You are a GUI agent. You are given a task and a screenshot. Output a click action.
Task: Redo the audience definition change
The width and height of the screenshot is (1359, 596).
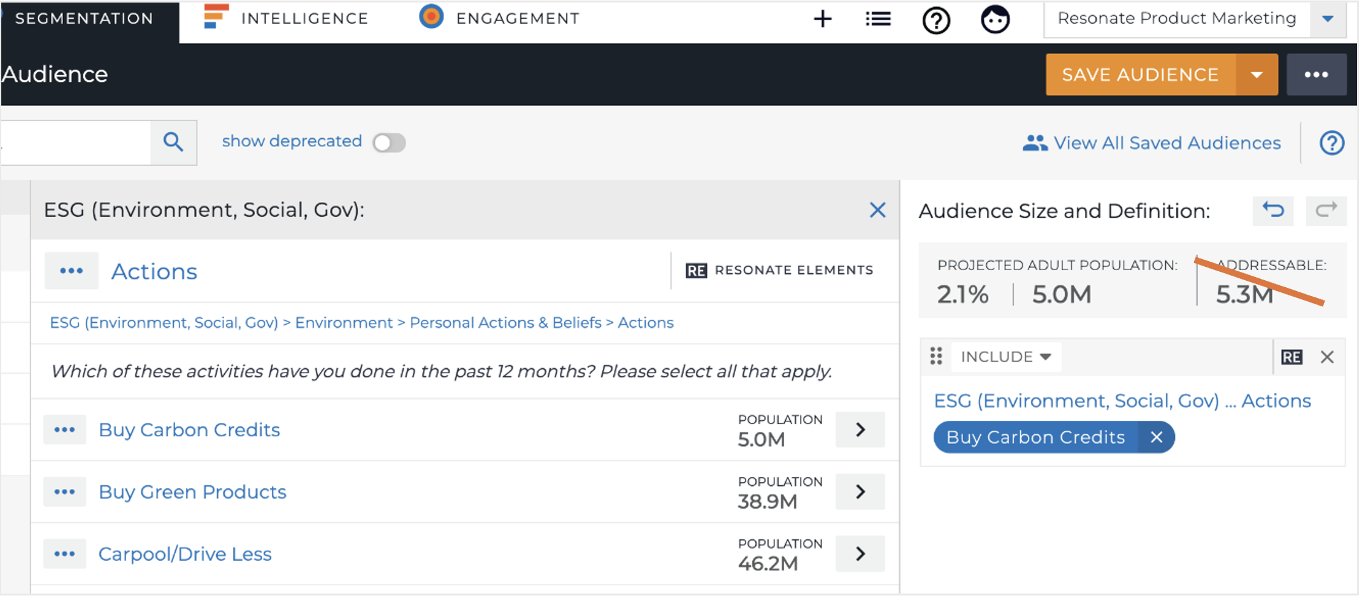(1326, 211)
